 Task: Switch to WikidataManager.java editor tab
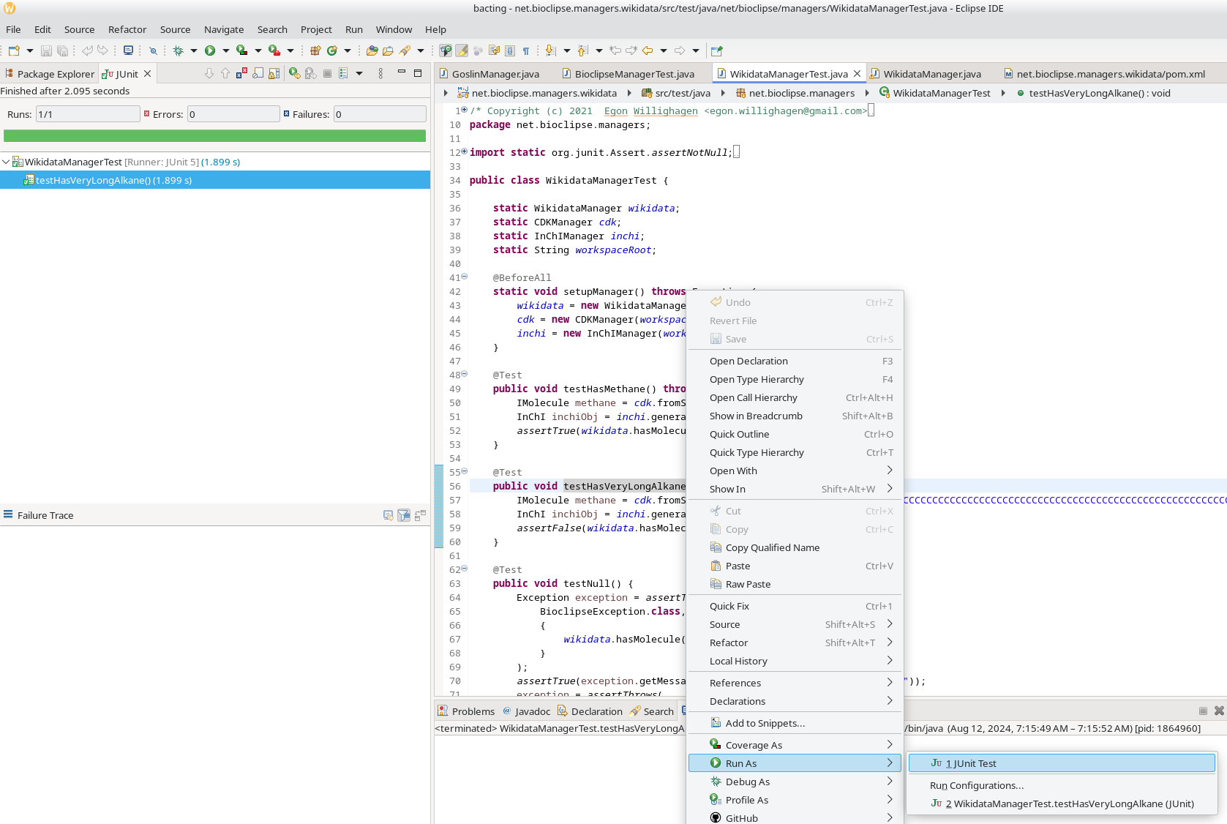click(931, 74)
